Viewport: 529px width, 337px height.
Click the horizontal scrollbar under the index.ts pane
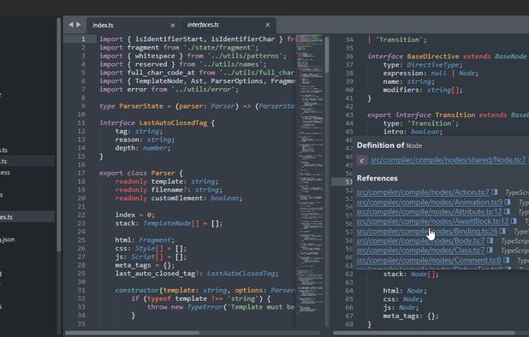tap(132, 333)
